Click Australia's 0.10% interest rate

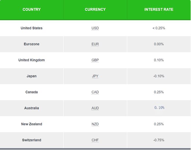(x=159, y=108)
